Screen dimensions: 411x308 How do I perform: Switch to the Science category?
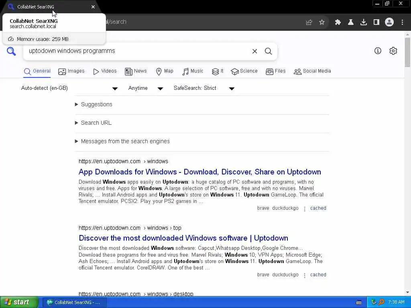tap(244, 71)
